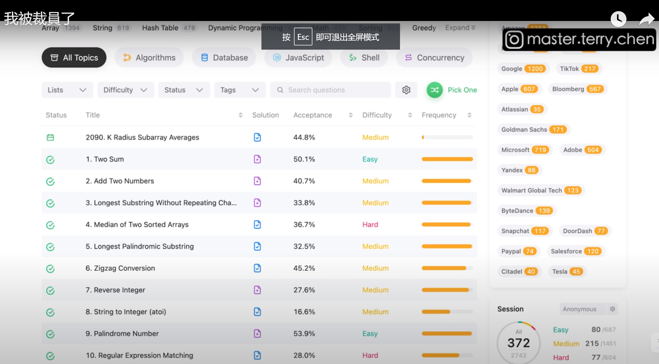This screenshot has width=659, height=364.
Task: Sort by Title column arrows
Action: (240, 115)
